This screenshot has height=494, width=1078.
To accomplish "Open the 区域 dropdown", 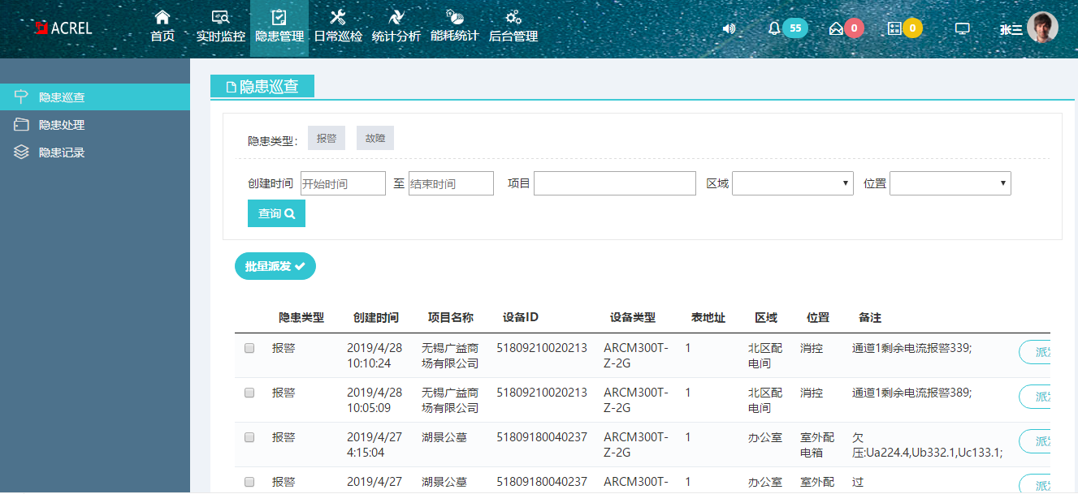I will [x=793, y=183].
